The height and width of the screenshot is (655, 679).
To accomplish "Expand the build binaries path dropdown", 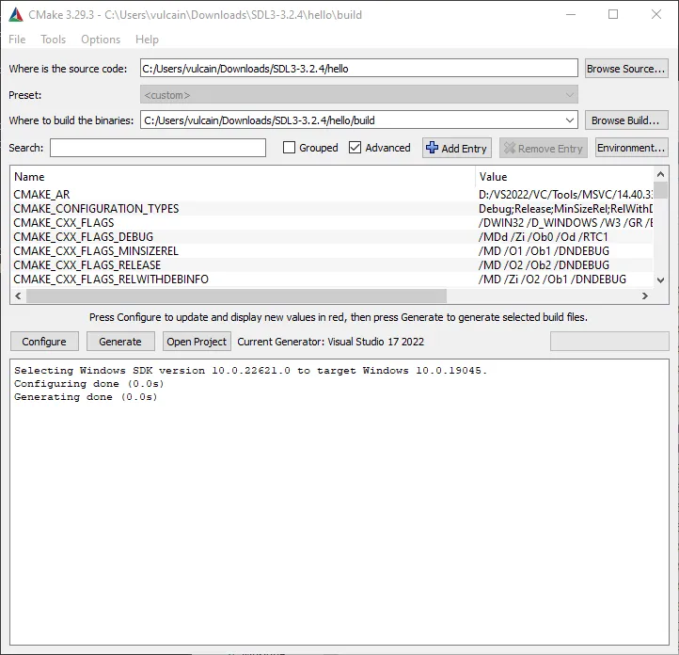I will point(570,120).
